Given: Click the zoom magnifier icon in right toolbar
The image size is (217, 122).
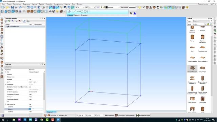Looking at the screenshot, I should tap(180, 7).
